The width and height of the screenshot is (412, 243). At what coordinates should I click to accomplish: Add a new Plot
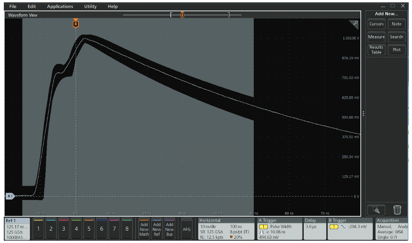[396, 50]
